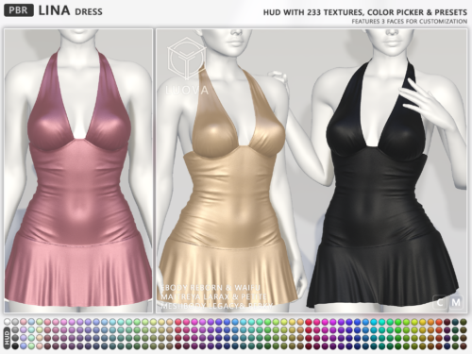Click the 'MAITREYA LARAX & PETITE' line
The height and width of the screenshot is (354, 472).
pyautogui.click(x=213, y=296)
